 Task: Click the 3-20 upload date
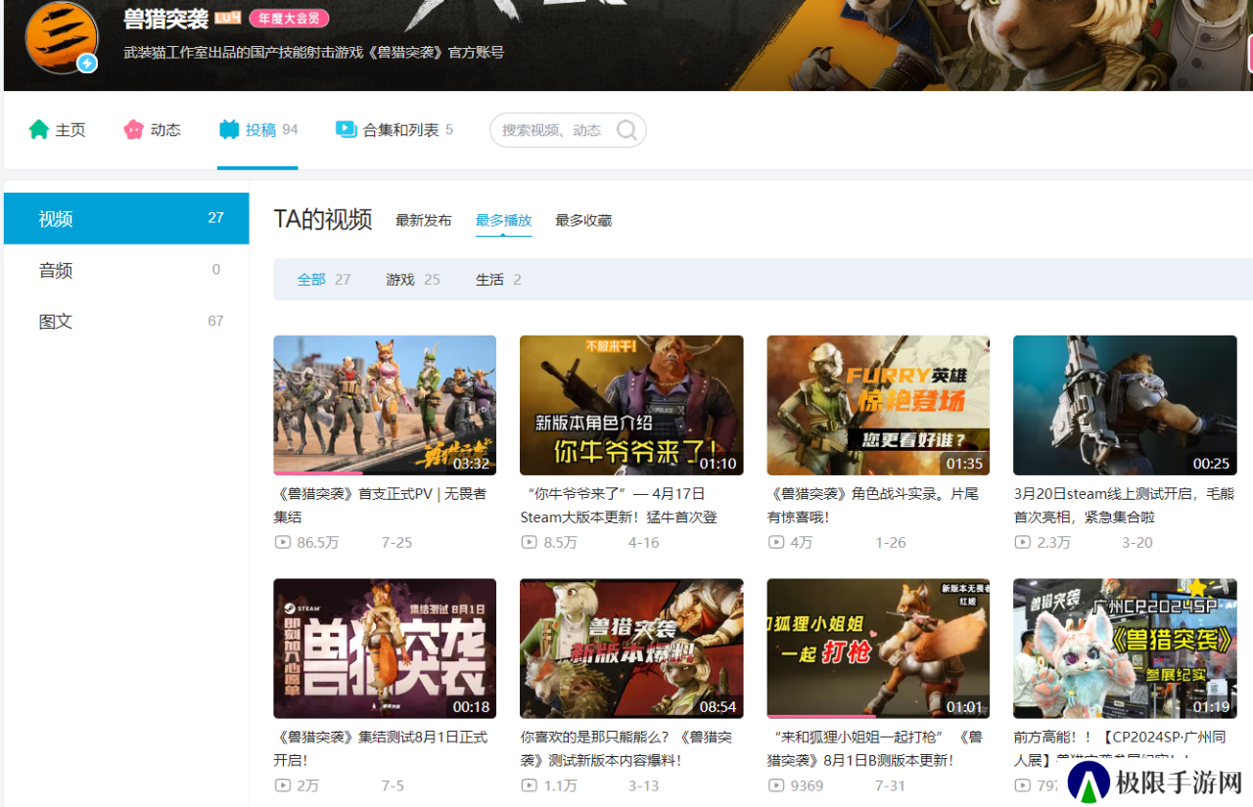pos(1137,542)
